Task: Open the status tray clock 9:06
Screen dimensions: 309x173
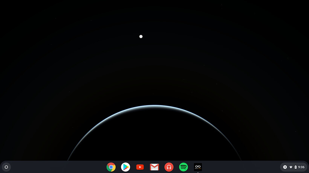Action: click(x=301, y=167)
